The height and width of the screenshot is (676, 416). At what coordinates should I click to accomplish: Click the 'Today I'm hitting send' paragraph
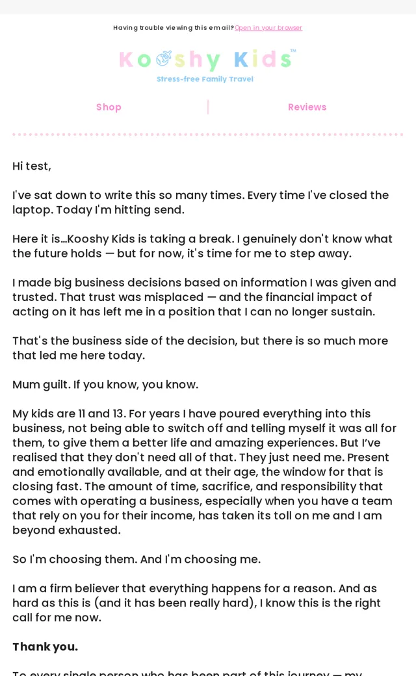200,202
